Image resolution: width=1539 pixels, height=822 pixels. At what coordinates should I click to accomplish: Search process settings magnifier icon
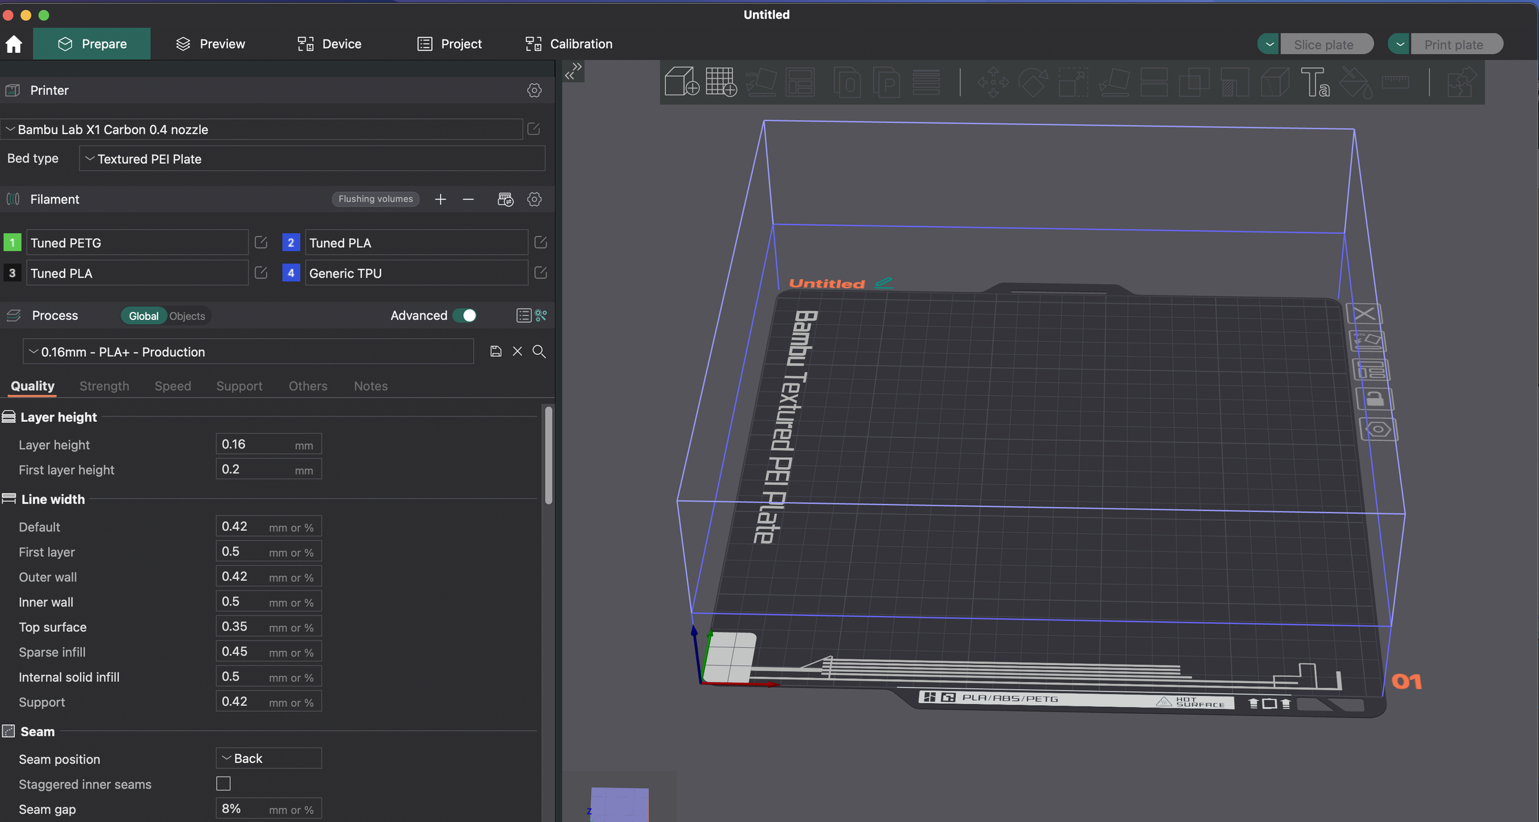539,351
